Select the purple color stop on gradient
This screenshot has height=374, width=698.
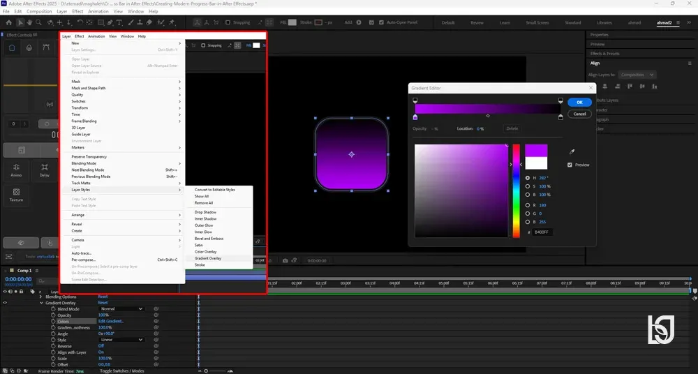click(415, 117)
